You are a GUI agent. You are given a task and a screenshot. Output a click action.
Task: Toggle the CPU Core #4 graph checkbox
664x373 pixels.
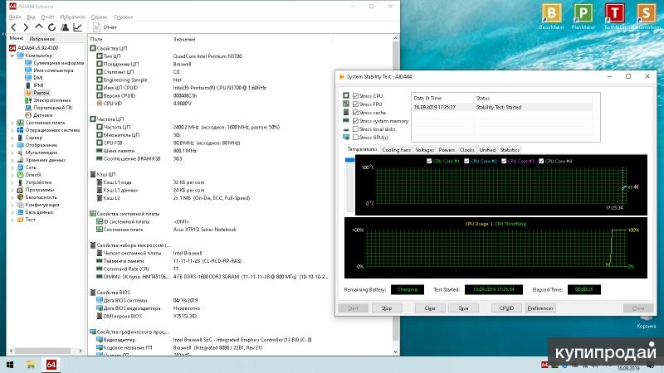(541, 161)
